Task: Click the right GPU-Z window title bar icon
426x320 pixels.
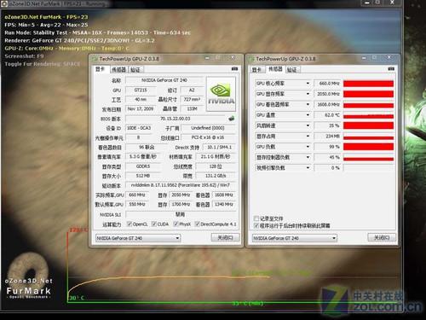Action: (251, 59)
